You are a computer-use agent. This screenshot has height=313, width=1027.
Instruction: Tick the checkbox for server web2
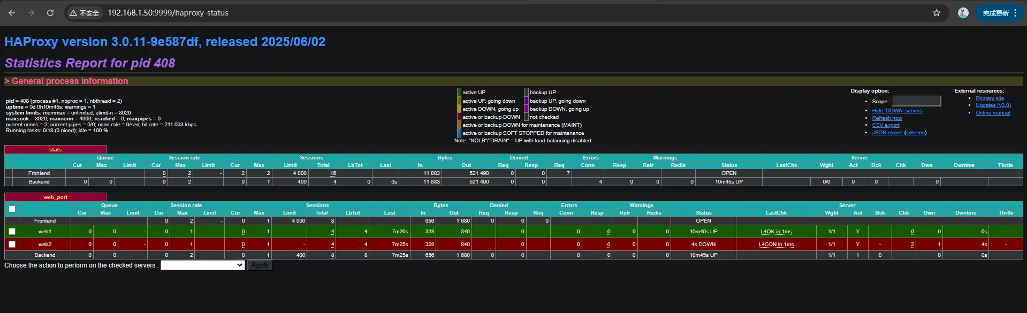point(12,244)
